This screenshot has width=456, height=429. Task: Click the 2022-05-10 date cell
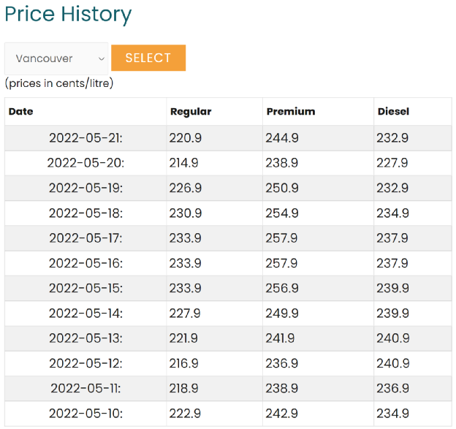[x=85, y=414]
